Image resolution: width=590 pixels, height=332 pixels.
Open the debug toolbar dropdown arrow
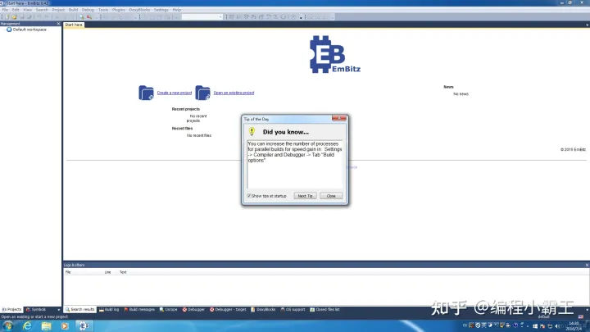(x=301, y=17)
